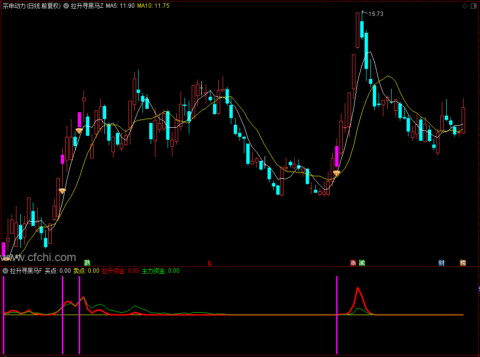This screenshot has height=357, width=480.
Task: Open the green 减 event marker
Action: pos(362,263)
